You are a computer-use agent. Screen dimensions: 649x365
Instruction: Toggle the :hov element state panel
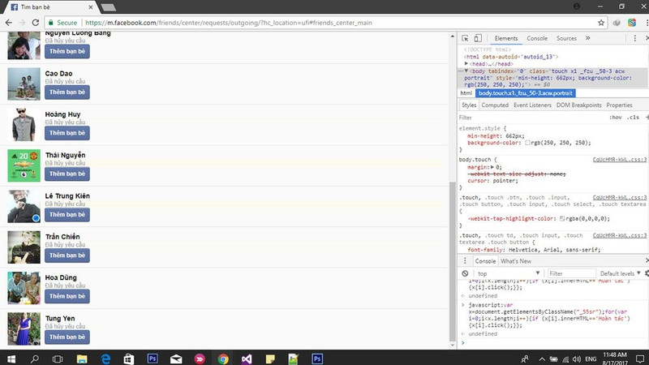coord(615,118)
